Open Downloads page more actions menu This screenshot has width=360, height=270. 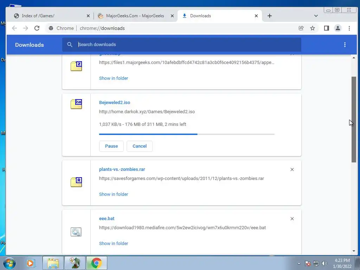coord(345,45)
